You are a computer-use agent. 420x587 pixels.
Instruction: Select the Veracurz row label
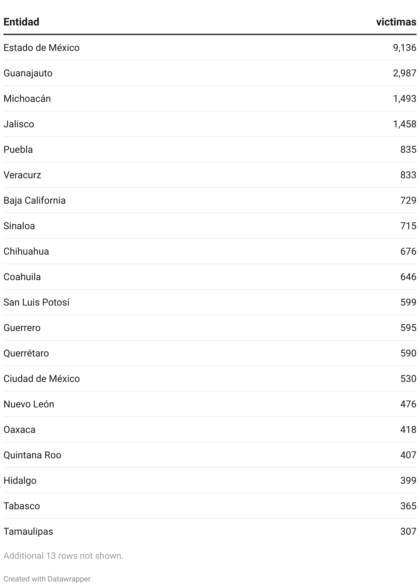[22, 175]
